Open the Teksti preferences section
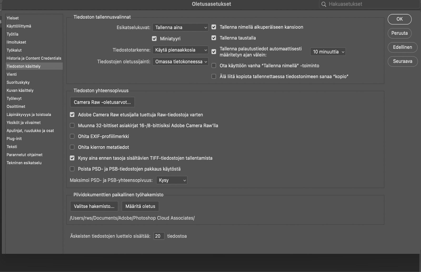Viewport: 421px width, 272px height. coord(12,147)
